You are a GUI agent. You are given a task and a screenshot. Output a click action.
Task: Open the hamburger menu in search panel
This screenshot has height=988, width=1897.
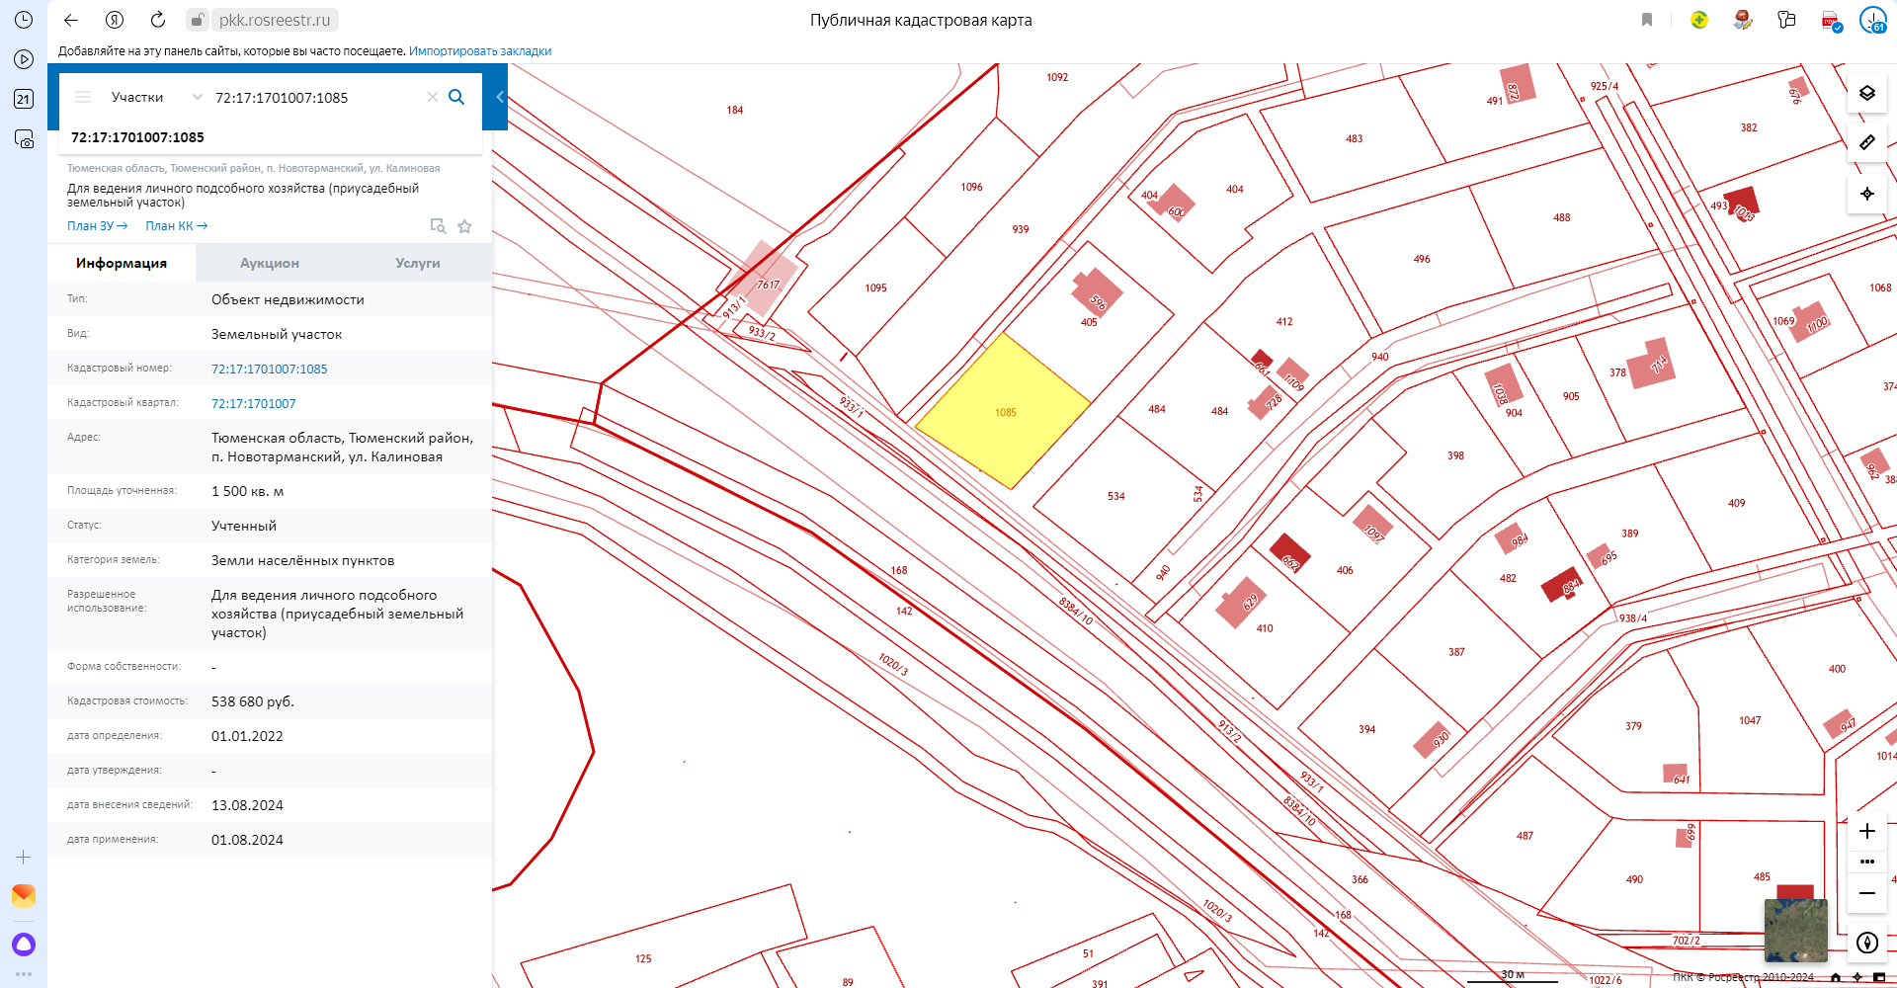pyautogui.click(x=83, y=97)
